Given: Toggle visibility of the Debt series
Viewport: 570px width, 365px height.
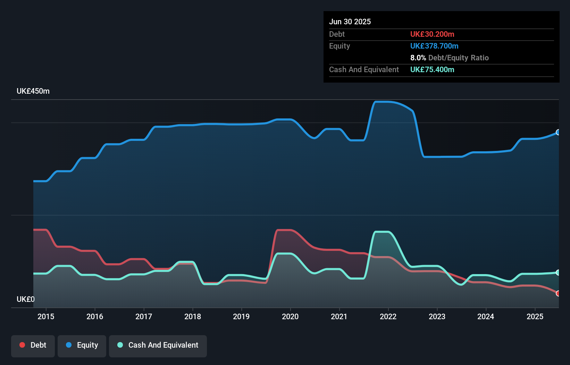Looking at the screenshot, I should 33,346.
